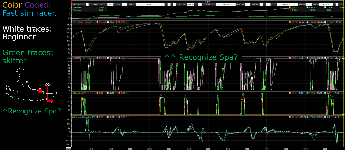The height and width of the screenshot is (150, 345).
Task: Click the red minimum icon beside Brake Pos label
Action: [97, 93]
